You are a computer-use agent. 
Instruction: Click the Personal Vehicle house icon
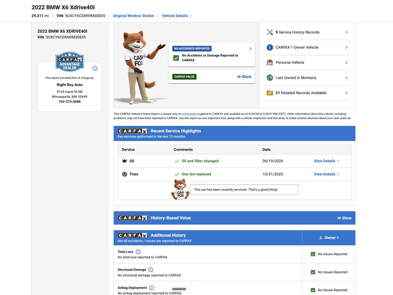(x=270, y=62)
